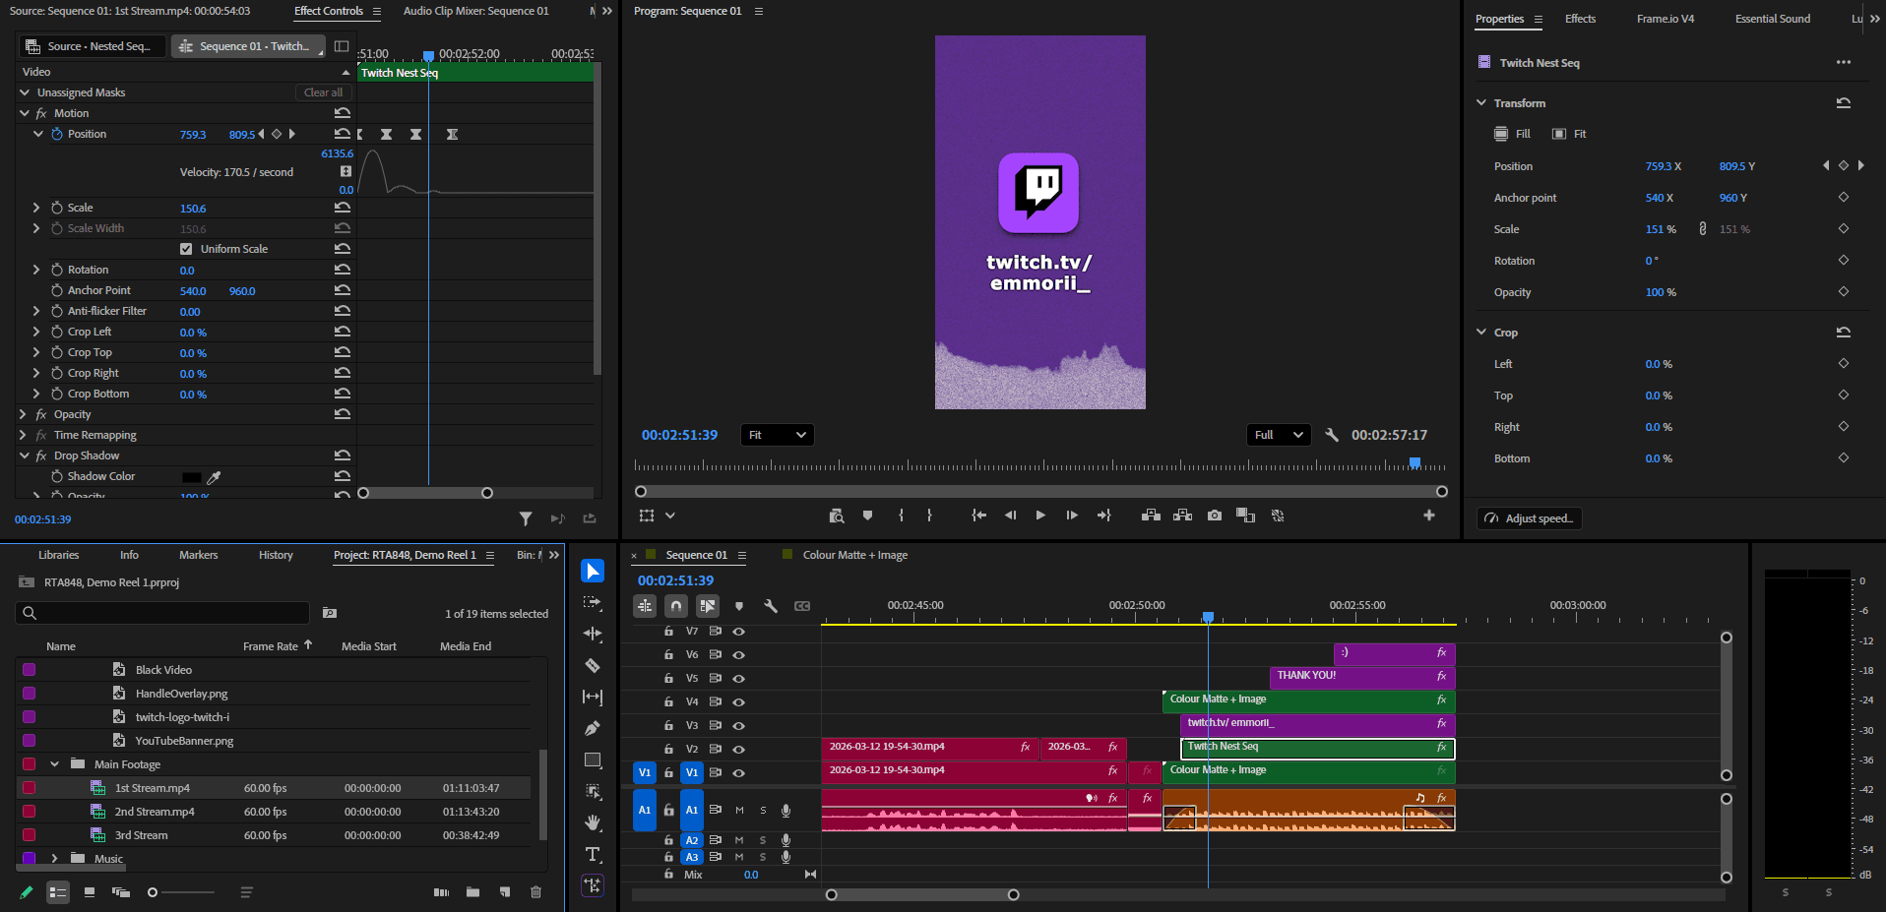Click the Project panel search field
Screen dimensions: 1886x912
(x=162, y=613)
